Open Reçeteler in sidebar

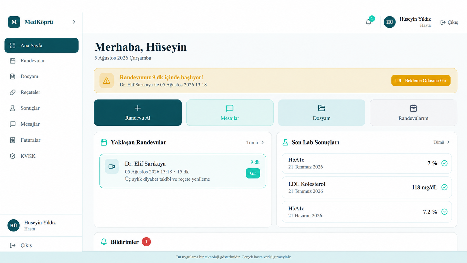click(41, 92)
